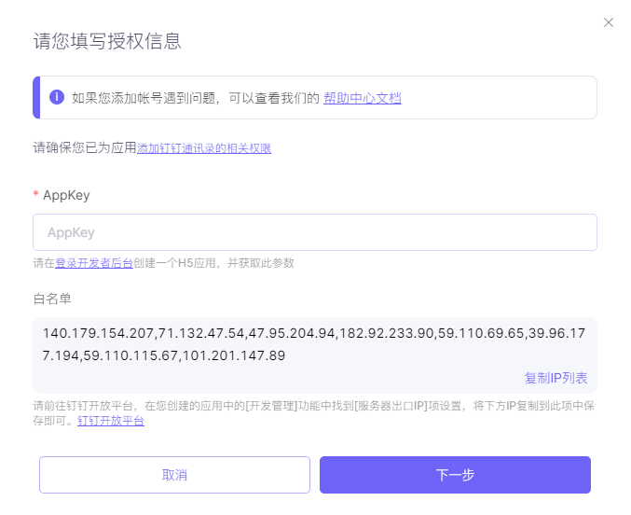Image resolution: width=631 pixels, height=515 pixels.
Task: Open the 登录开发者后台 link
Action: tap(94, 263)
